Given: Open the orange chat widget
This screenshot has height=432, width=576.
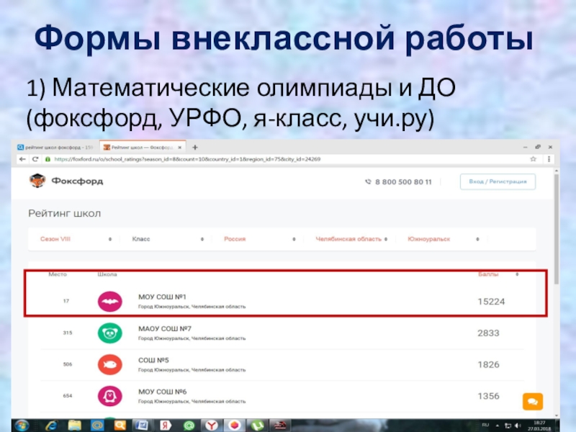Looking at the screenshot, I should 532,401.
